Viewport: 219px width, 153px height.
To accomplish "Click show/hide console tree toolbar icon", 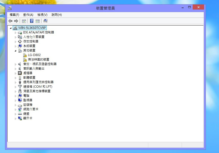I will 24,21.
